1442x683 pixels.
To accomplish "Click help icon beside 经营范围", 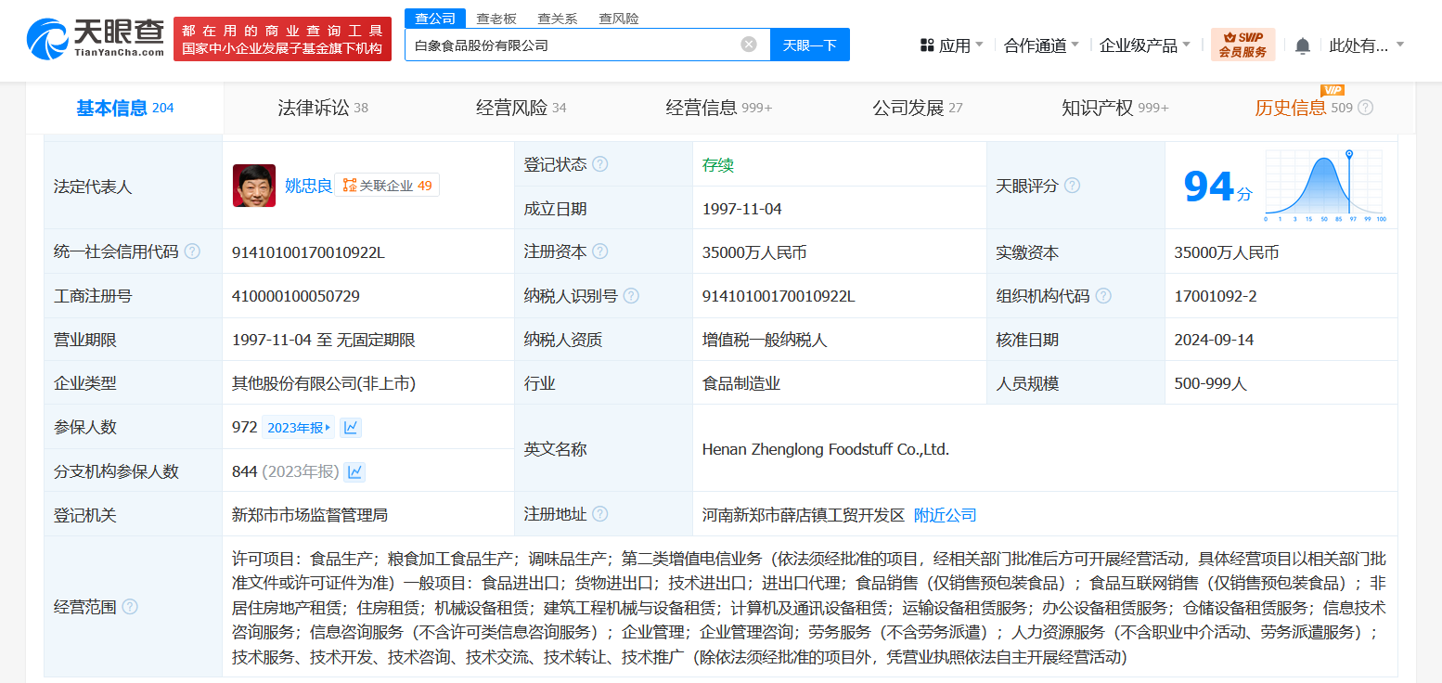I will [x=130, y=607].
